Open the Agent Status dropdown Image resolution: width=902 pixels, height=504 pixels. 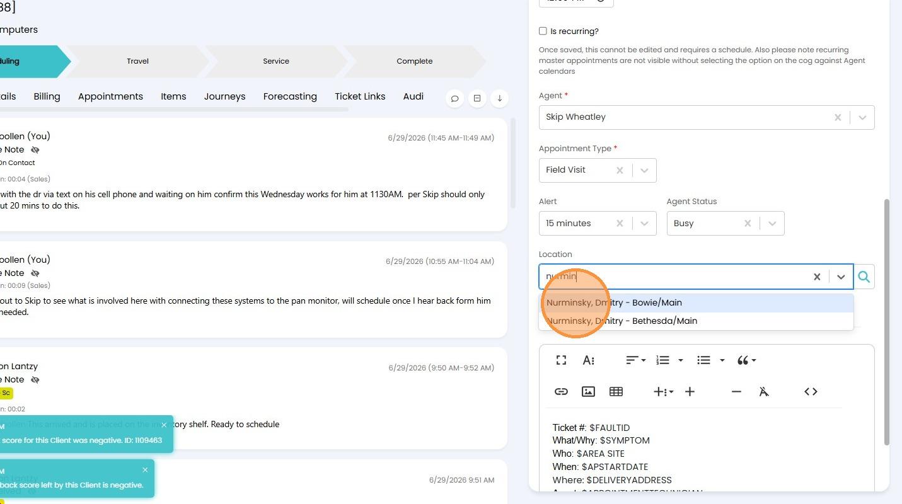772,223
